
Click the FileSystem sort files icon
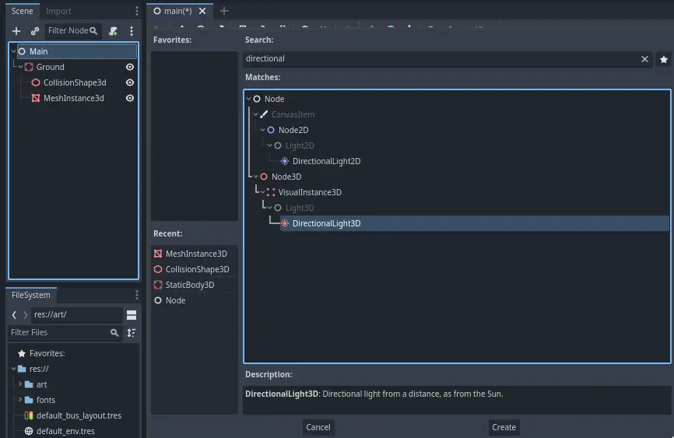(x=132, y=333)
